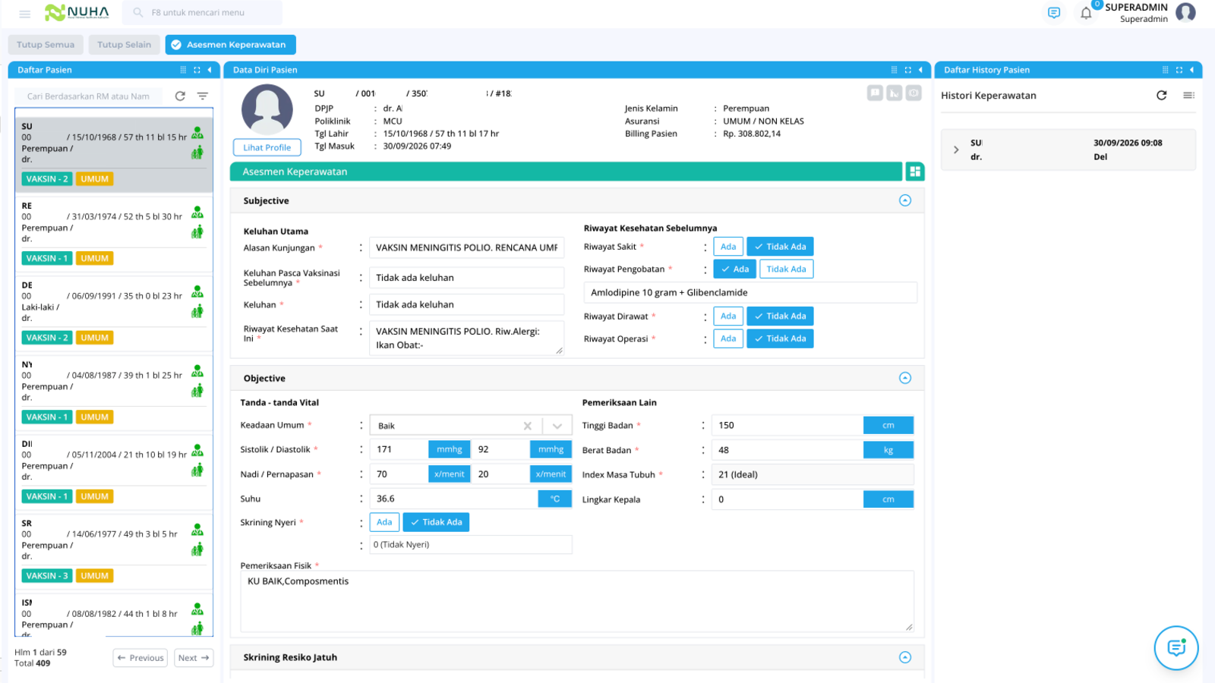Collapse the Subjective section

coord(904,200)
